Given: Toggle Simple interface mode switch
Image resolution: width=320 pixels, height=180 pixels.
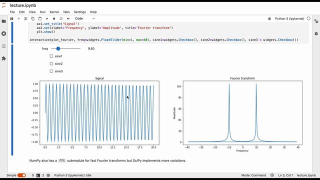Looking at the screenshot, I should (21, 175).
